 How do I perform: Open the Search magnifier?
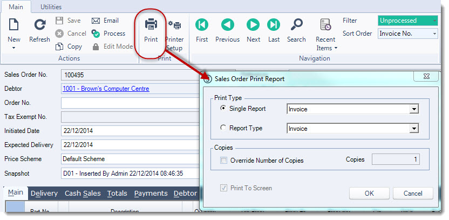296,25
